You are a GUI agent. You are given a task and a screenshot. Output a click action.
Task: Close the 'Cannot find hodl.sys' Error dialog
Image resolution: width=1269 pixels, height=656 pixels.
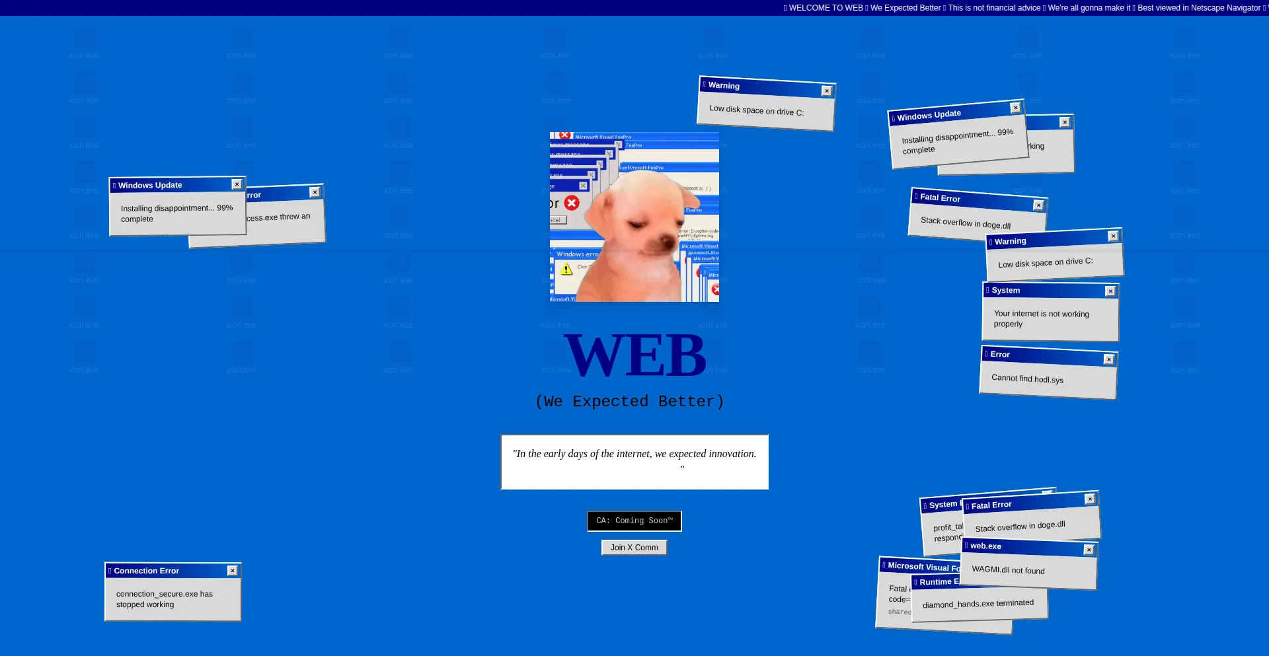(1109, 359)
